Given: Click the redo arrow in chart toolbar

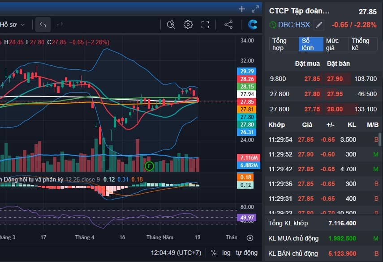Looking at the screenshot, I should click(x=60, y=25).
